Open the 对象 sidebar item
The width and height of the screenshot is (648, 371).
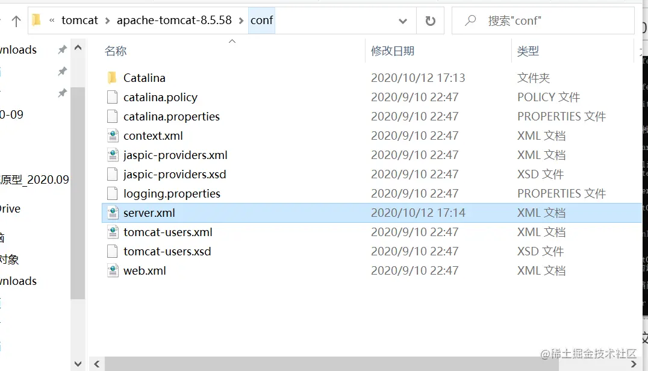[10, 260]
